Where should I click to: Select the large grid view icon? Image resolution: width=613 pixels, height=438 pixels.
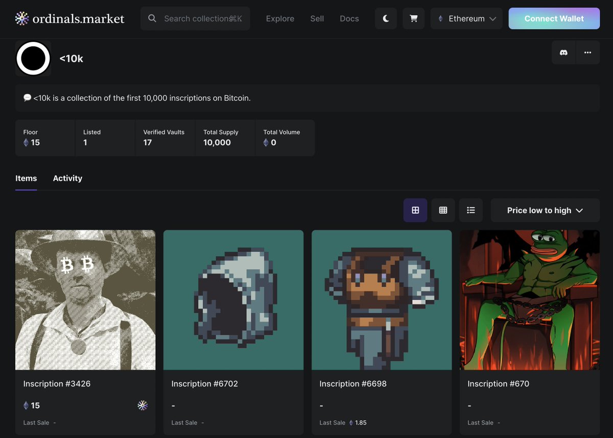pyautogui.click(x=415, y=210)
